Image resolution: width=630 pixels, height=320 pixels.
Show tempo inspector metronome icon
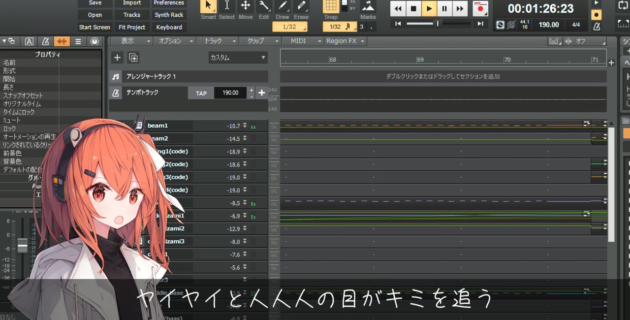point(45,41)
